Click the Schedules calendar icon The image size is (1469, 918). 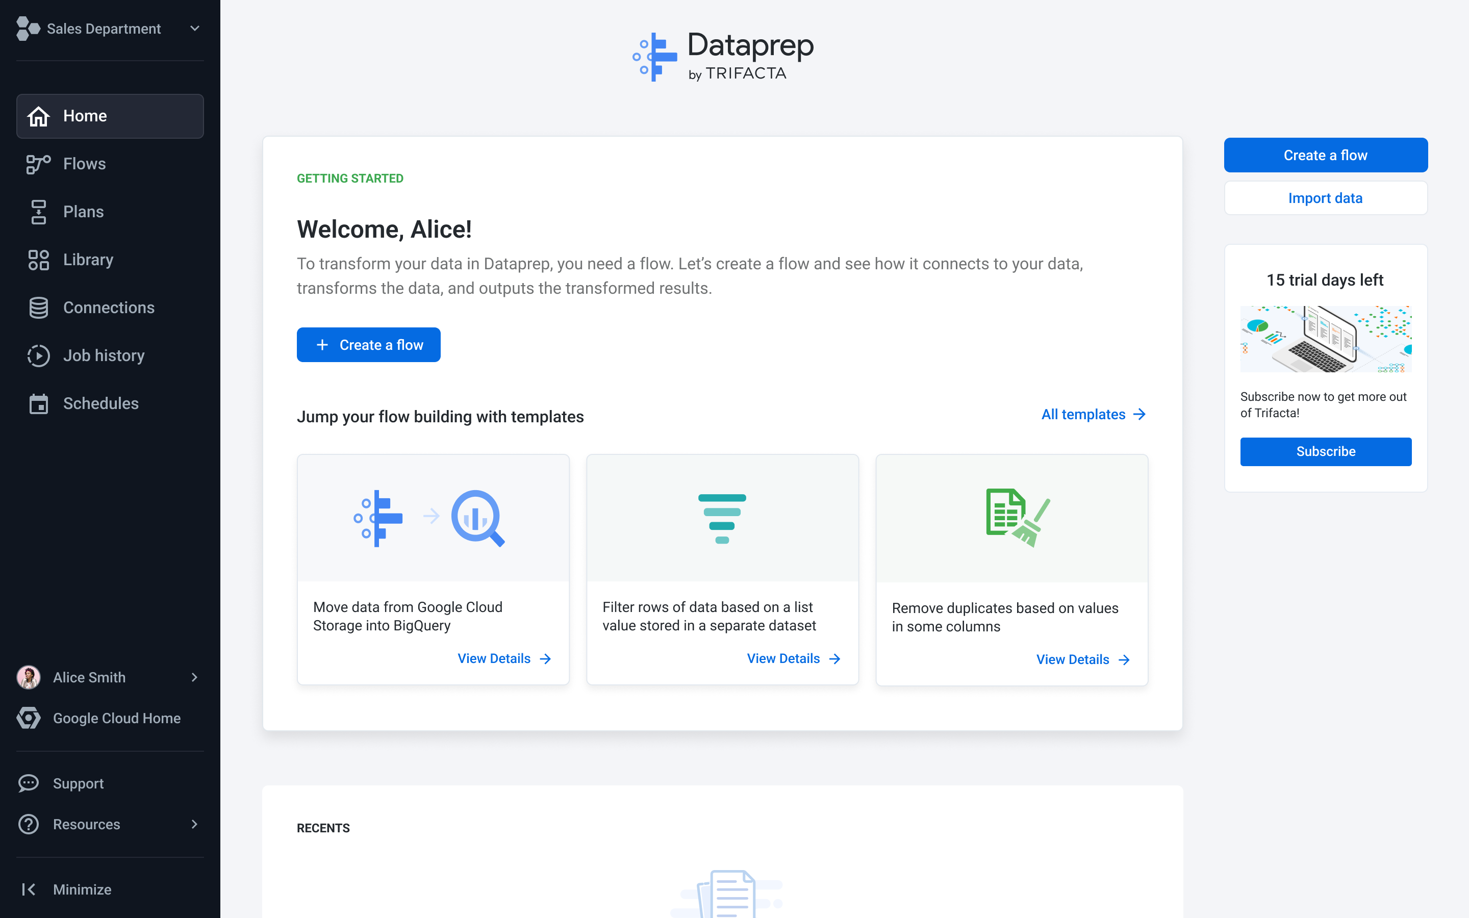tap(38, 404)
